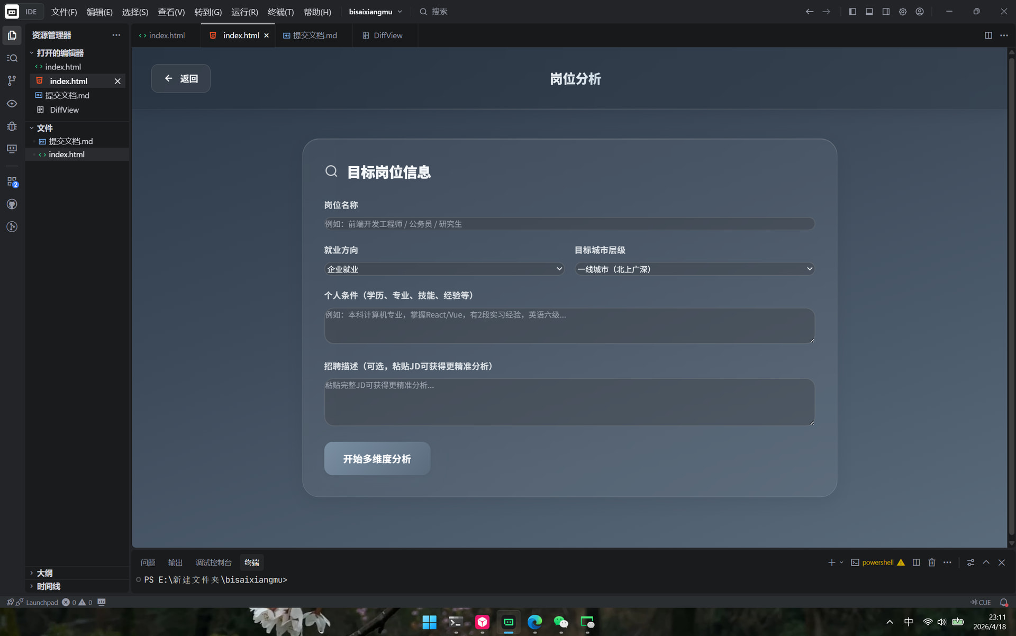Click split editor icon at top right
Viewport: 1016px width, 636px height.
tap(988, 35)
